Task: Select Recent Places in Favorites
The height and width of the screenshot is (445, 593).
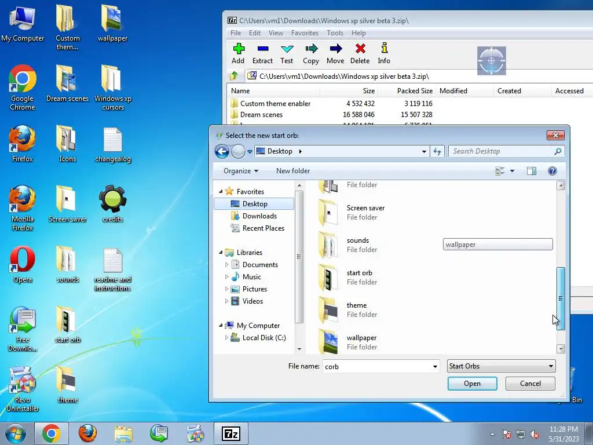Action: pos(263,228)
